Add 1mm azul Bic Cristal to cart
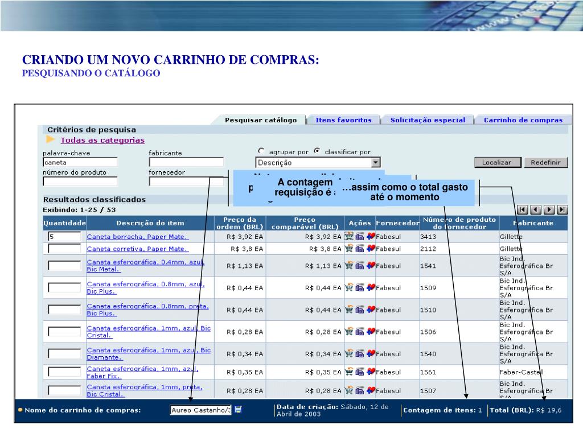The height and width of the screenshot is (437, 583). coord(349,332)
